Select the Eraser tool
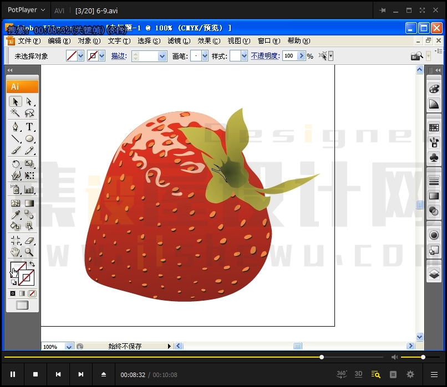447x387 pixels. pyautogui.click(x=29, y=240)
